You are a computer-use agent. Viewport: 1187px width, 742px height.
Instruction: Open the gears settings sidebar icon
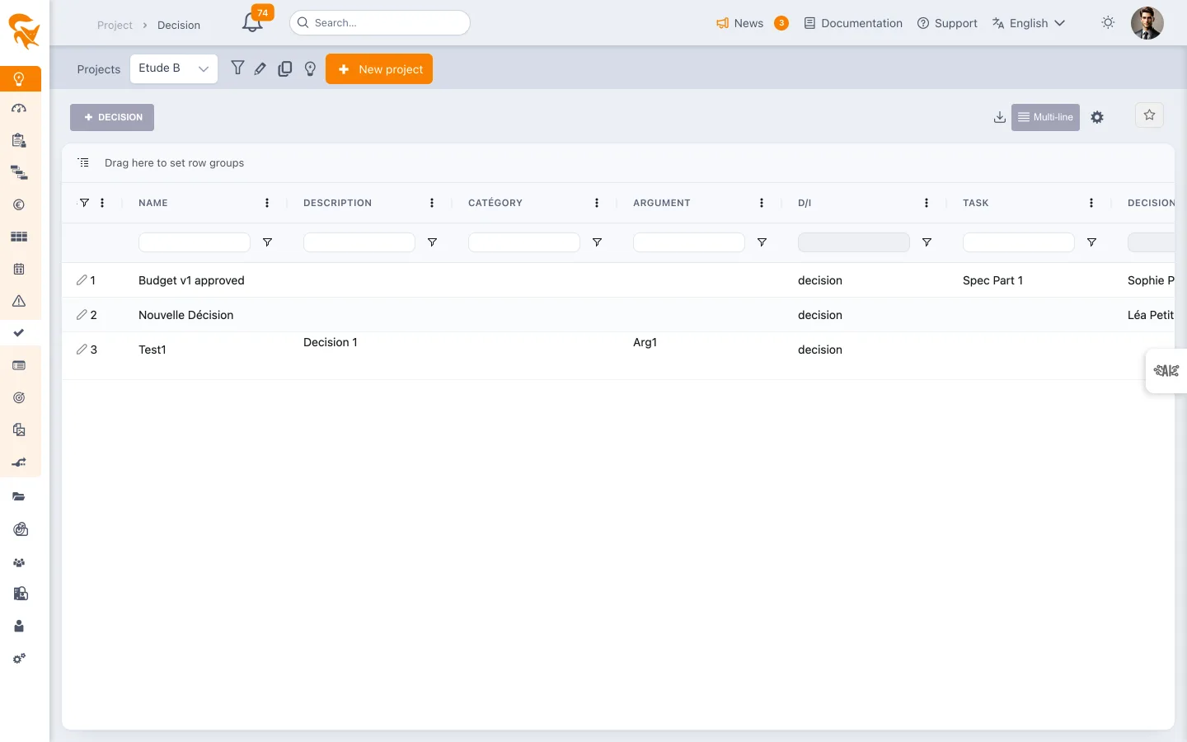tap(19, 659)
